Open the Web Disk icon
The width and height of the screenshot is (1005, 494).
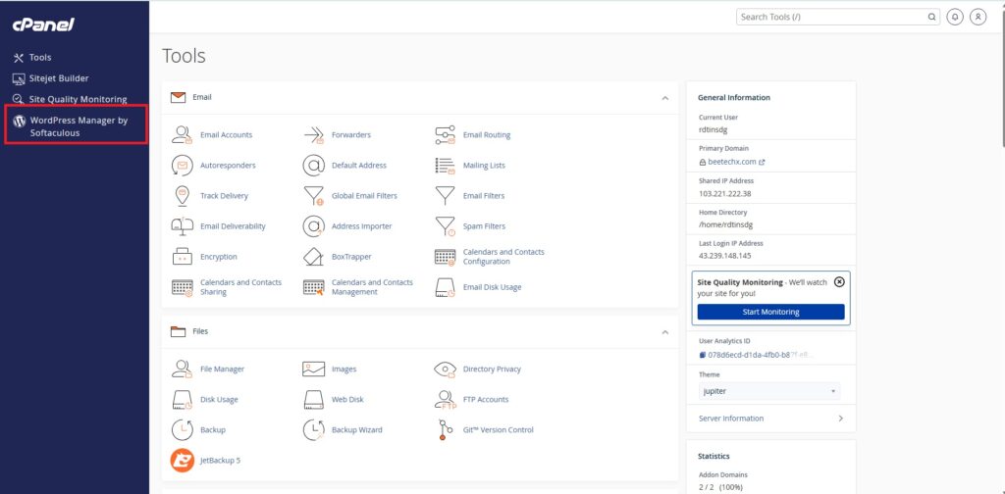coord(313,399)
